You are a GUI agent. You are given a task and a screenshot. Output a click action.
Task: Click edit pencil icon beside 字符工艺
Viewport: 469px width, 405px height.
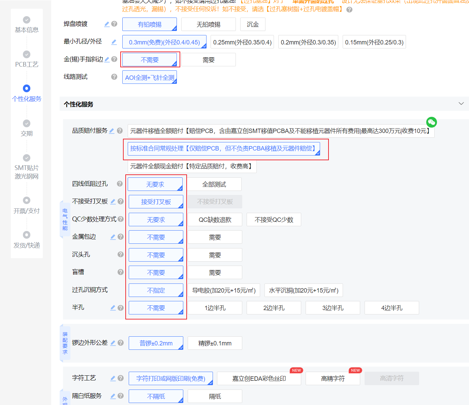pos(113,378)
